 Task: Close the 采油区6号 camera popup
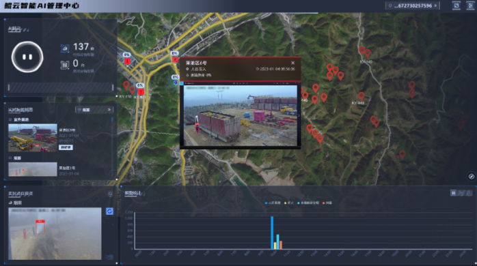[x=292, y=63]
